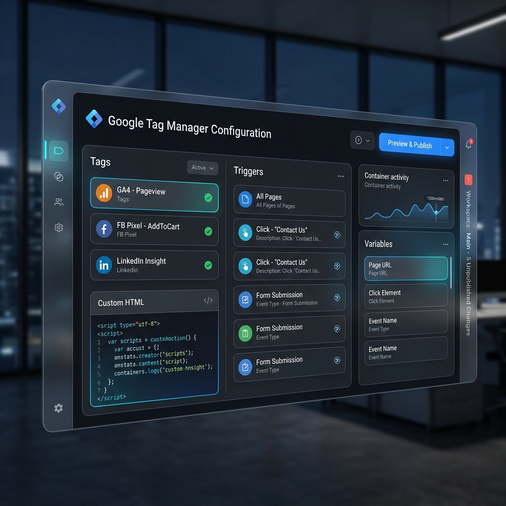This screenshot has width=506, height=506.
Task: Click the page icon on All Pages trigger
Action: tap(245, 199)
